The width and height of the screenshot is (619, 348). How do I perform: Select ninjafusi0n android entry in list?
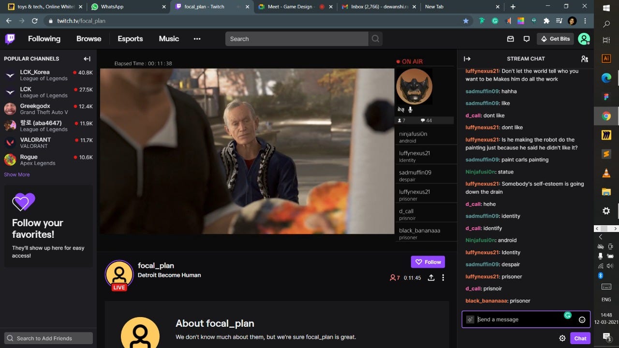pyautogui.click(x=426, y=137)
